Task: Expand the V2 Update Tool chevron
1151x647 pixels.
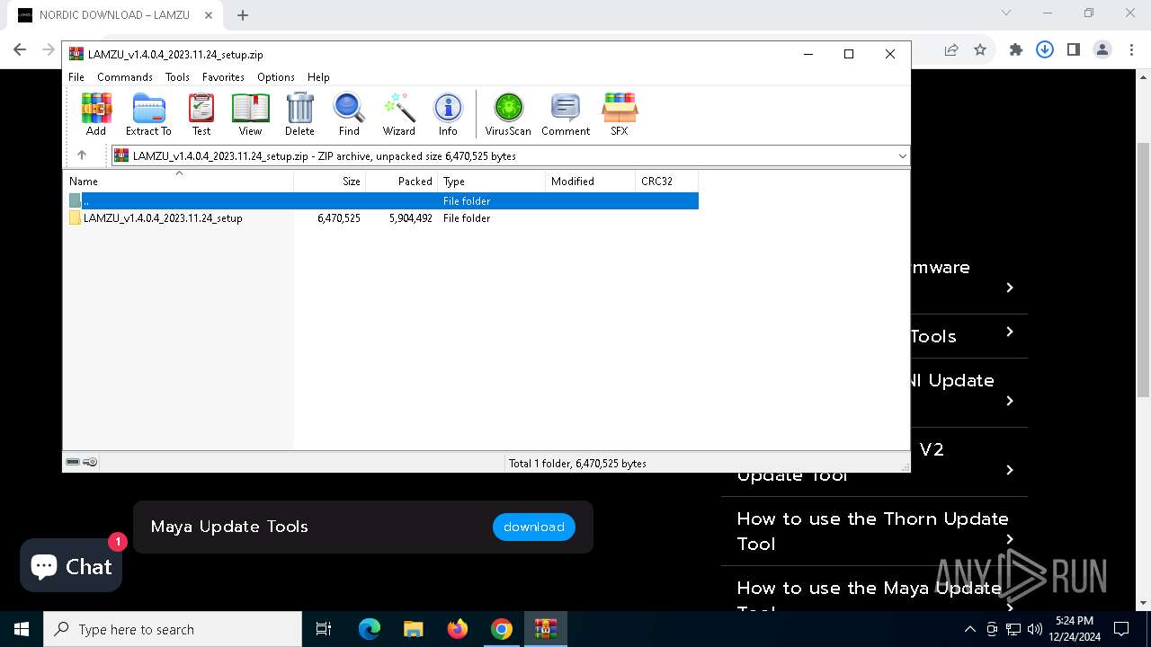Action: pyautogui.click(x=1010, y=470)
